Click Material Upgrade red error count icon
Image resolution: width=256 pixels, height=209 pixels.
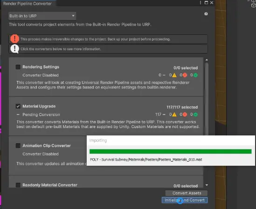tap(185, 115)
